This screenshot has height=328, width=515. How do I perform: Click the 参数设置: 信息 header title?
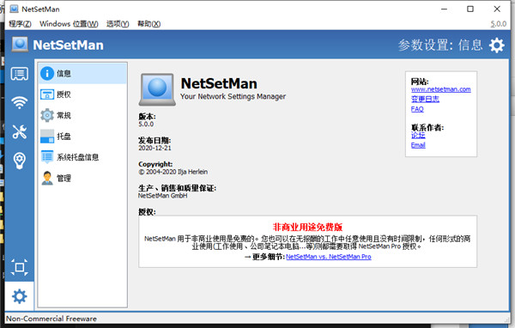(x=440, y=45)
